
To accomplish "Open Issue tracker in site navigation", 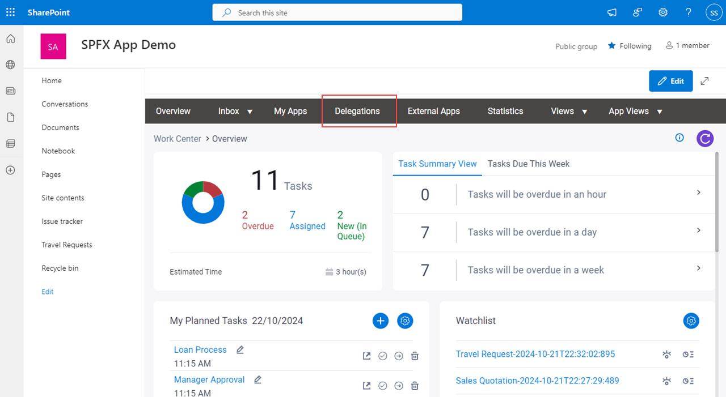I will tap(62, 221).
